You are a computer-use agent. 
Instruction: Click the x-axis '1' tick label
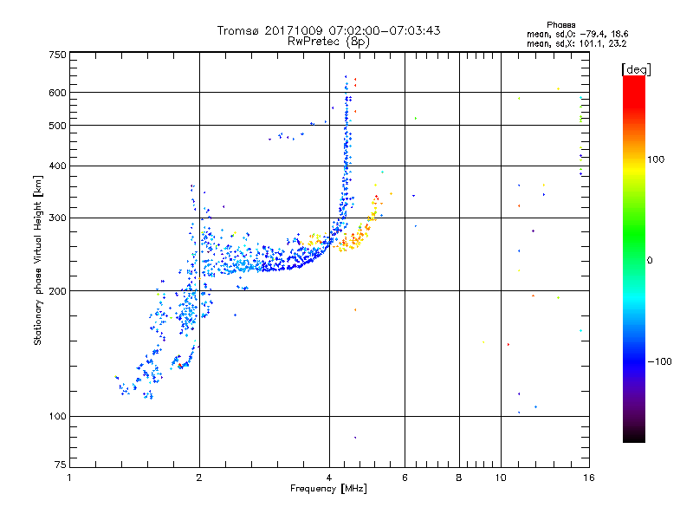(69, 478)
